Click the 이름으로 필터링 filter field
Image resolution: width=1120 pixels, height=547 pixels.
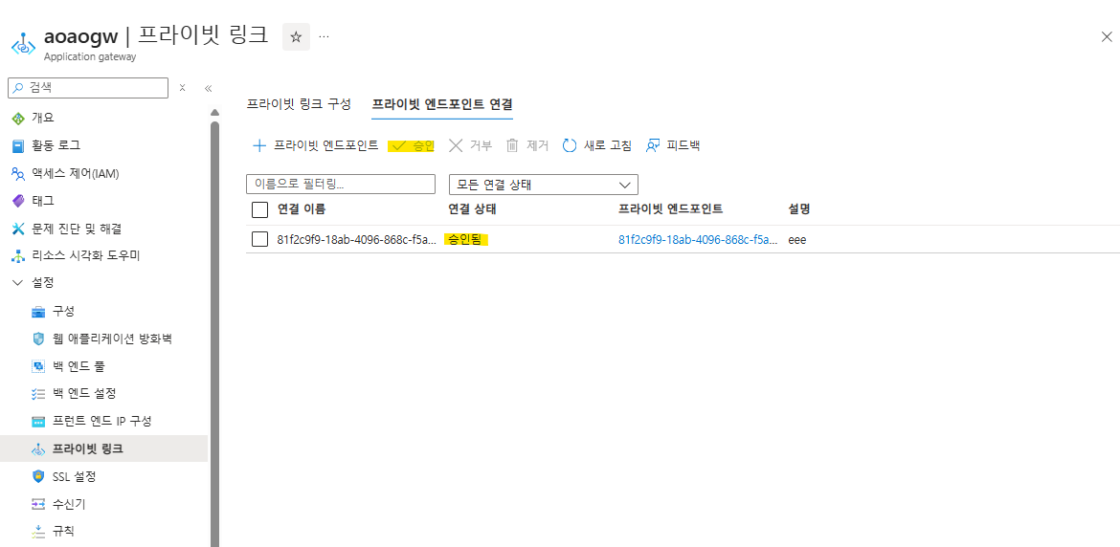click(x=341, y=184)
